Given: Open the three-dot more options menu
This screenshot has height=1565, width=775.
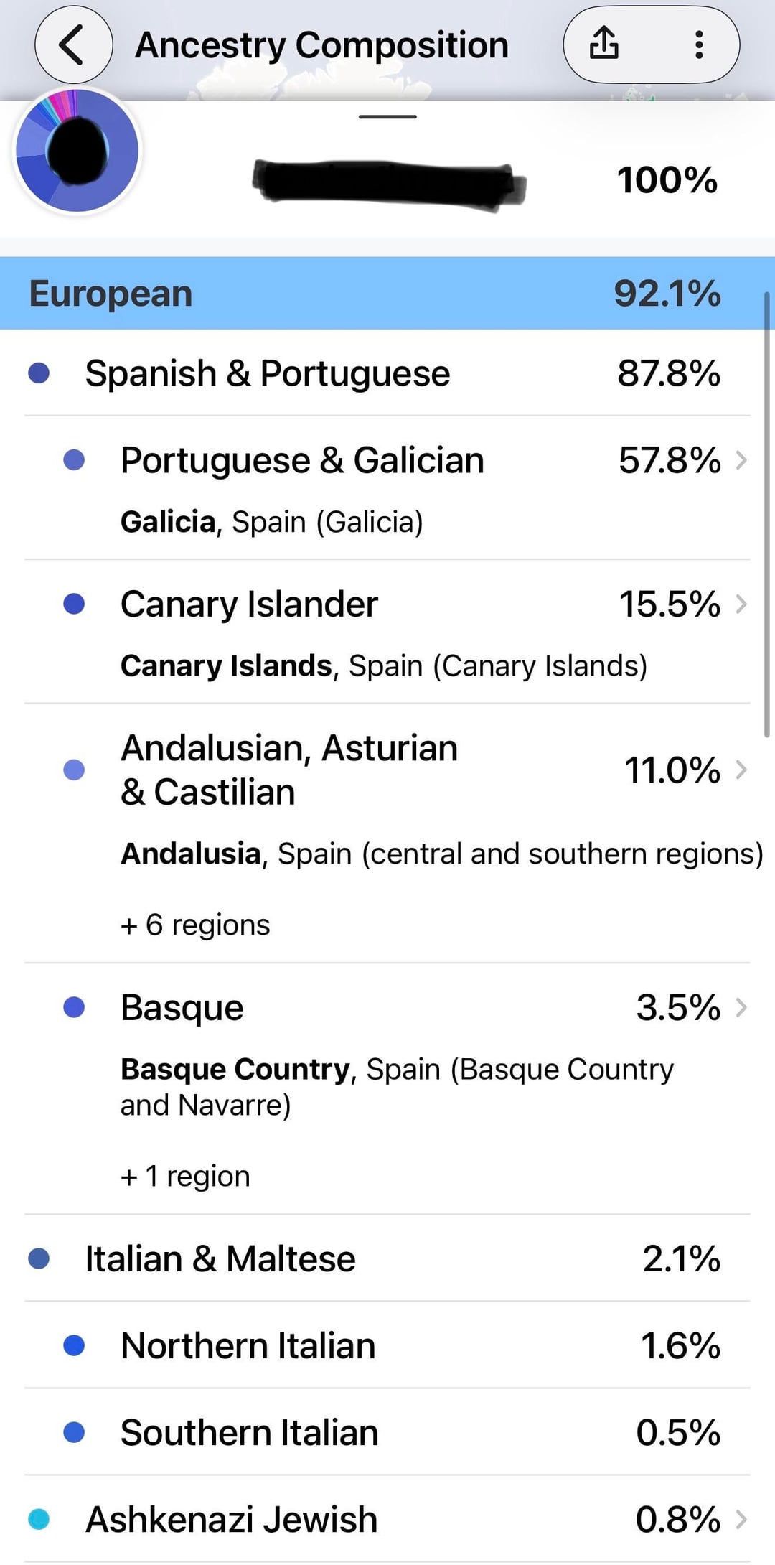Looking at the screenshot, I should tap(699, 45).
